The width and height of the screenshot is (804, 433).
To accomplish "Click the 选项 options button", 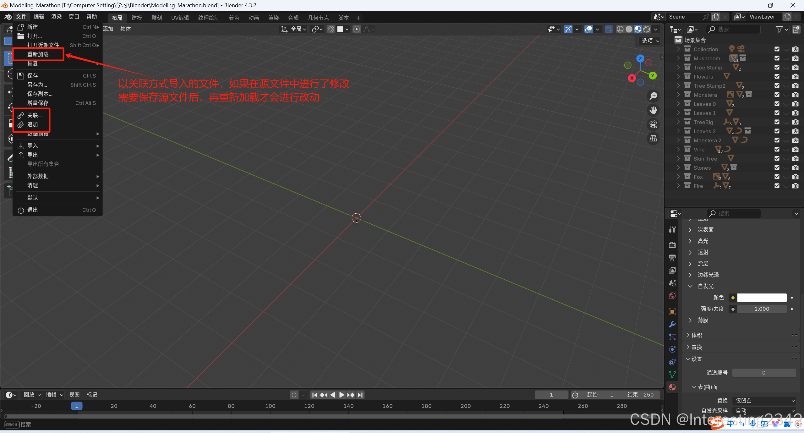I will 650,41.
